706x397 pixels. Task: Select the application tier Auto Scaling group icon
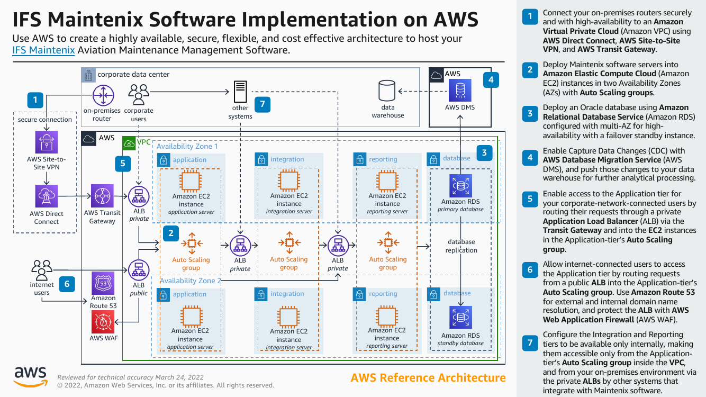point(191,243)
